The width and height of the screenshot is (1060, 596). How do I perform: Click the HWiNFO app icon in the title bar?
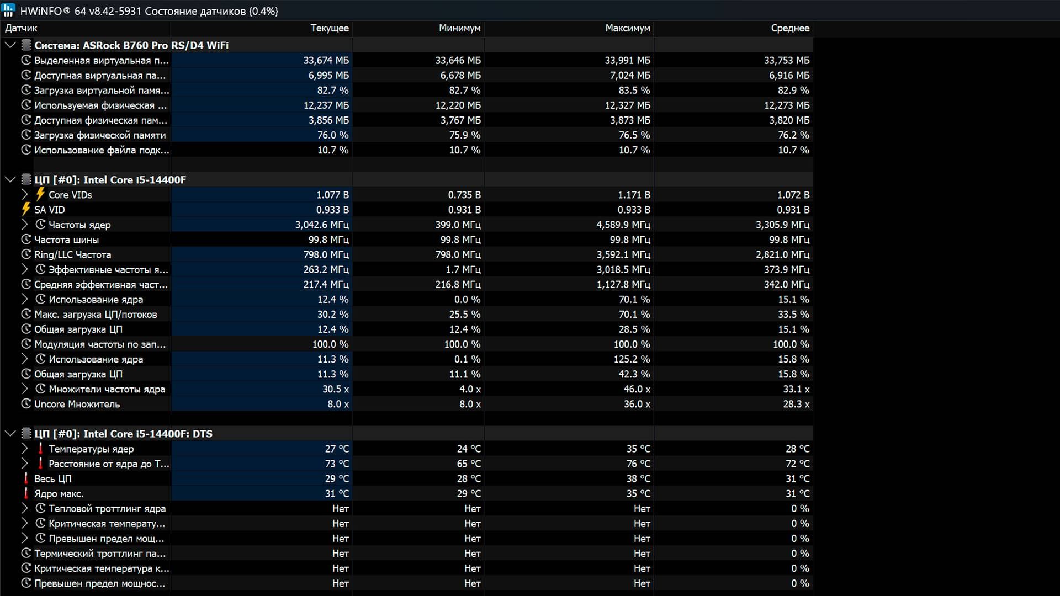[x=8, y=10]
